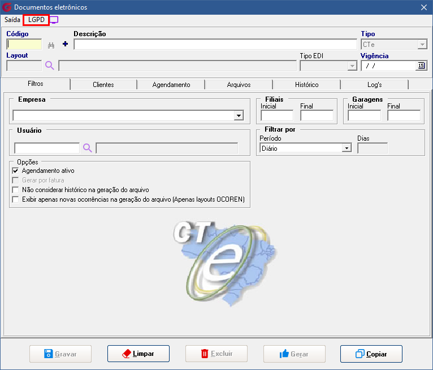Check the disabled Gerar por fatura checkbox
Image resolution: width=433 pixels, height=370 pixels.
pos(15,180)
